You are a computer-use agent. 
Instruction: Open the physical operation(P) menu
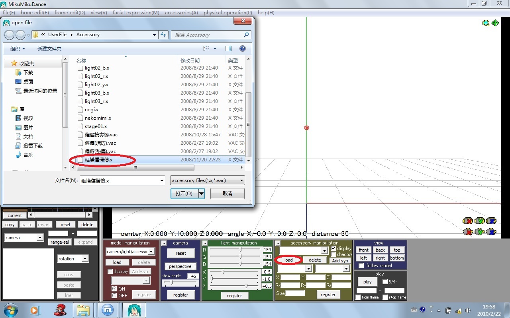228,13
